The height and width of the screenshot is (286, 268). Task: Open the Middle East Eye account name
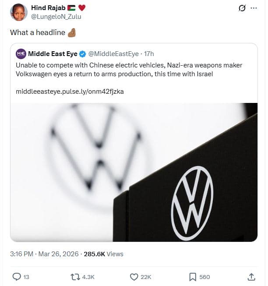(x=53, y=54)
